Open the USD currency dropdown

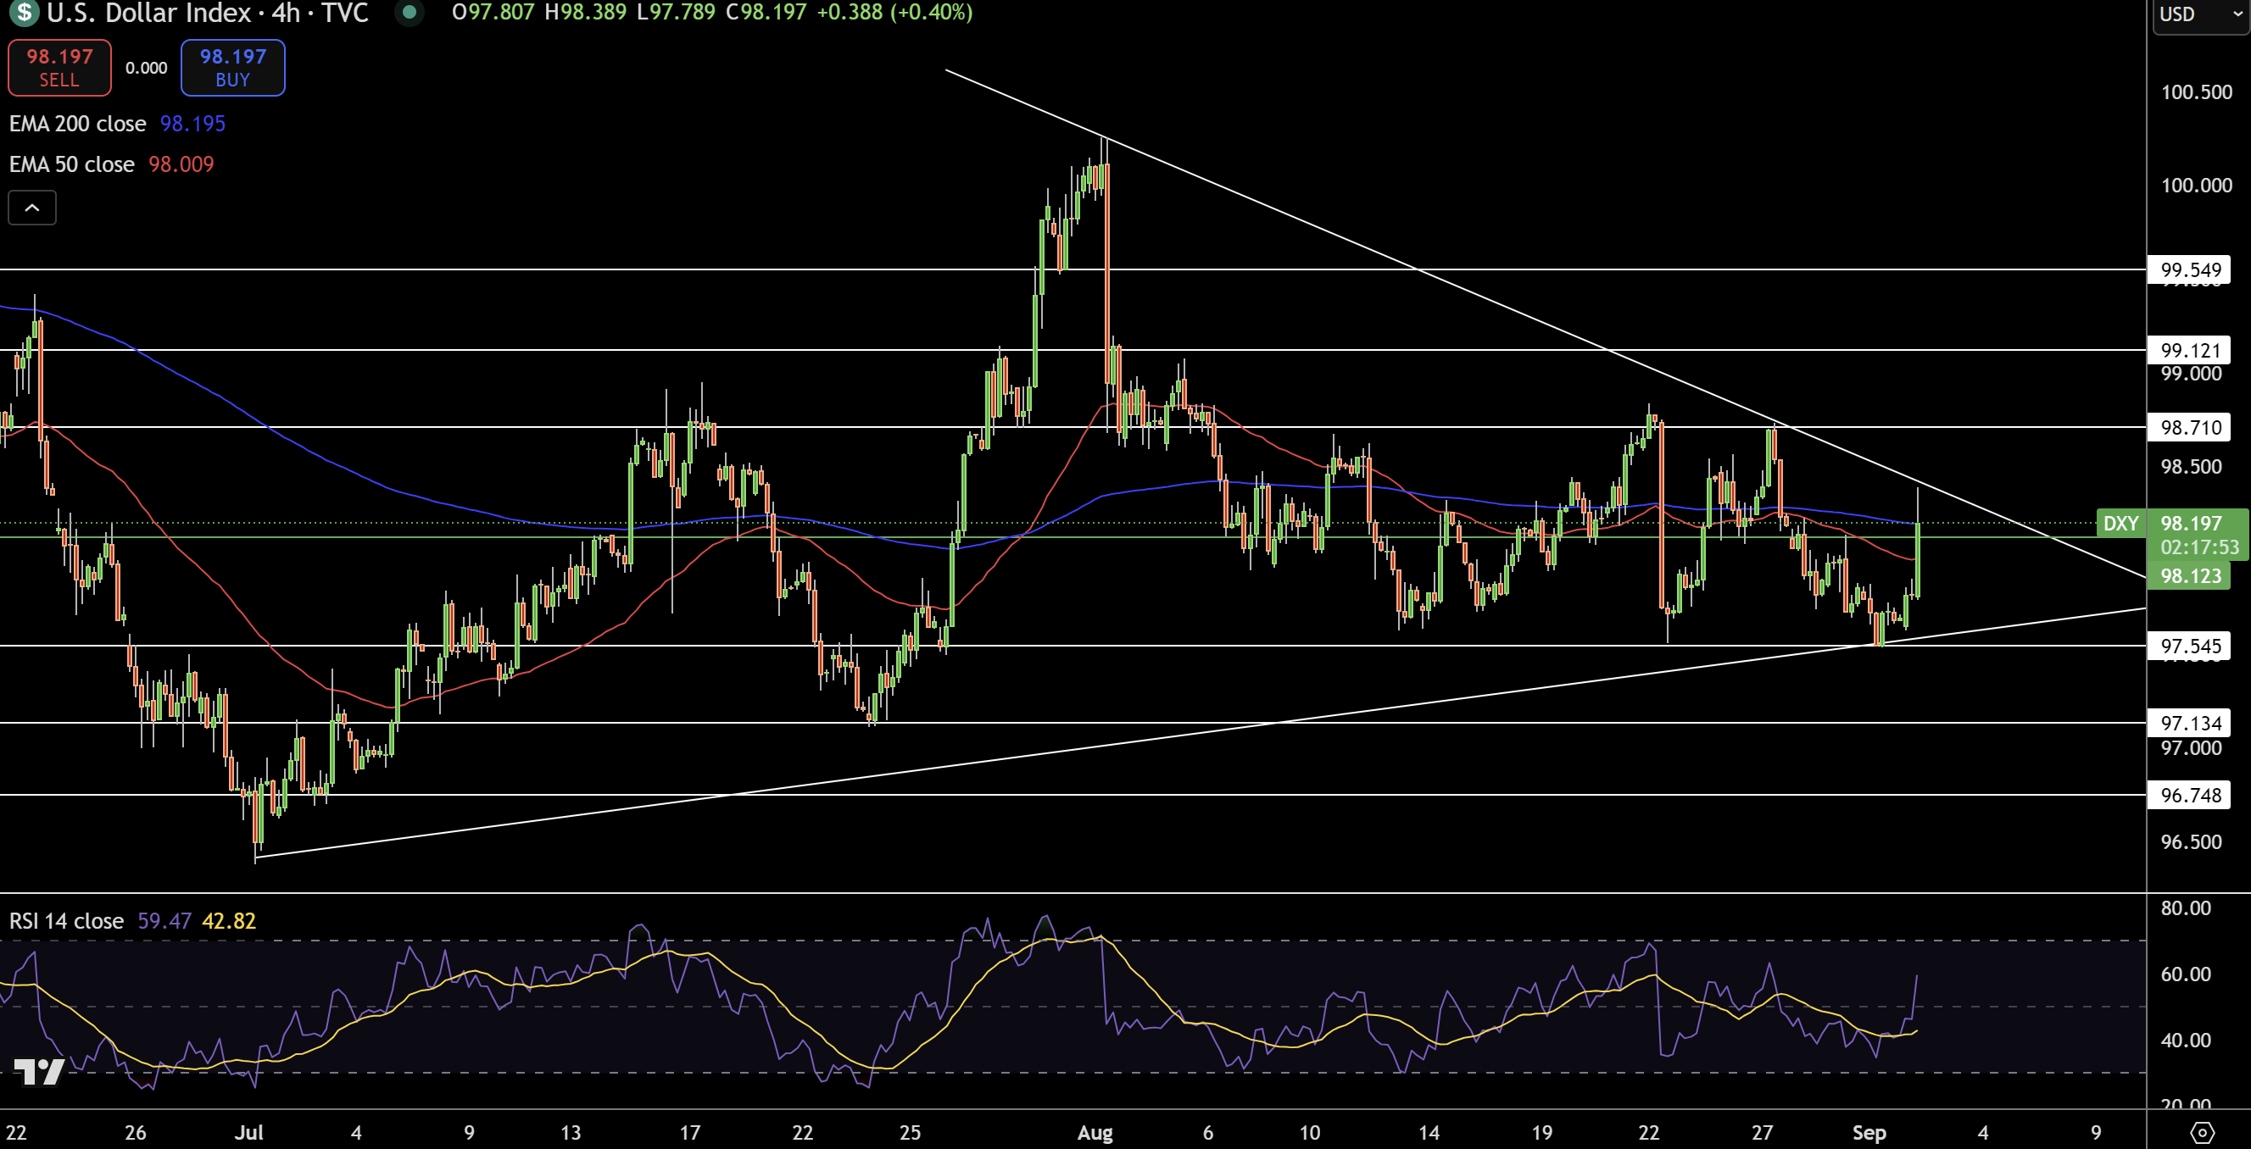pyautogui.click(x=2200, y=15)
